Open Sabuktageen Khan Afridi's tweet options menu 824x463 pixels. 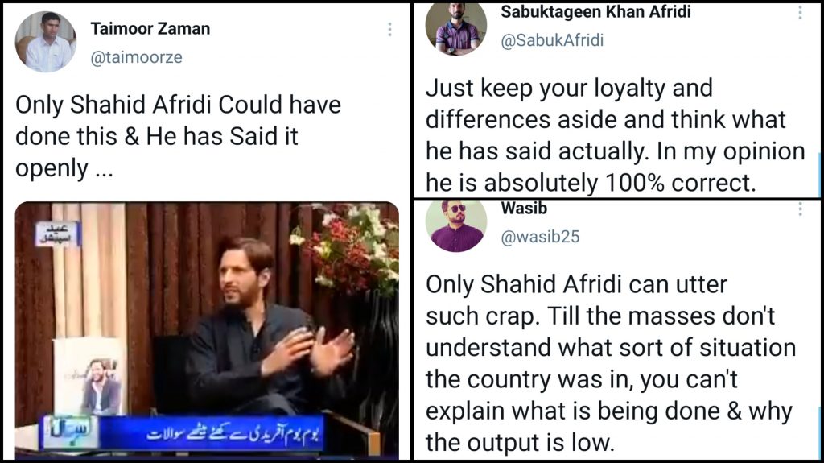[800, 11]
